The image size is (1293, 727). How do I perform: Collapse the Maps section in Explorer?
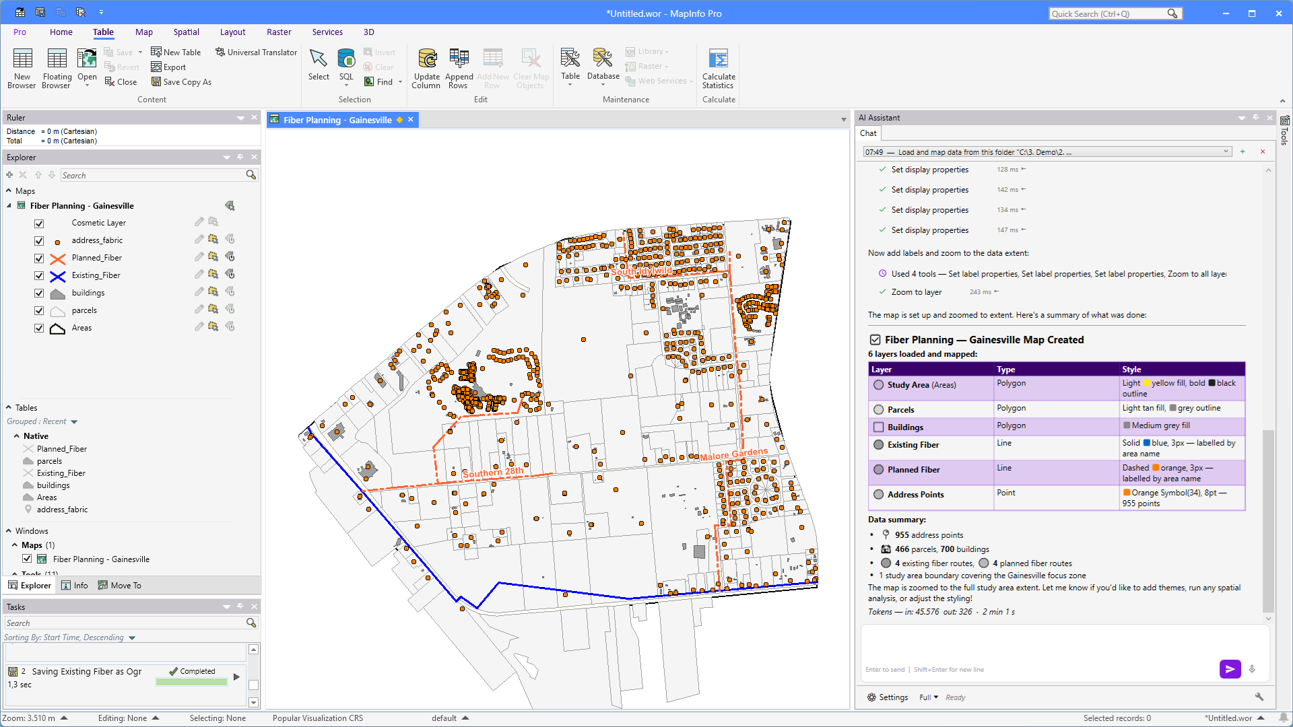[x=9, y=191]
